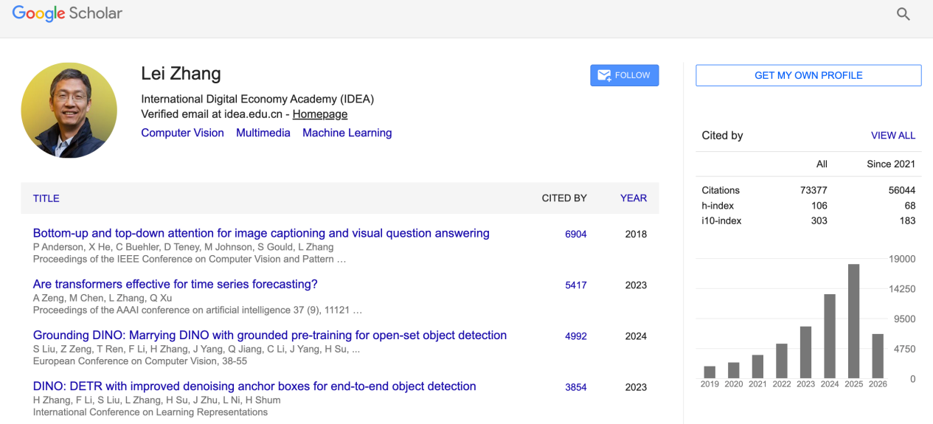View the 6904 citations of the first paper
933x424 pixels.
pos(576,234)
